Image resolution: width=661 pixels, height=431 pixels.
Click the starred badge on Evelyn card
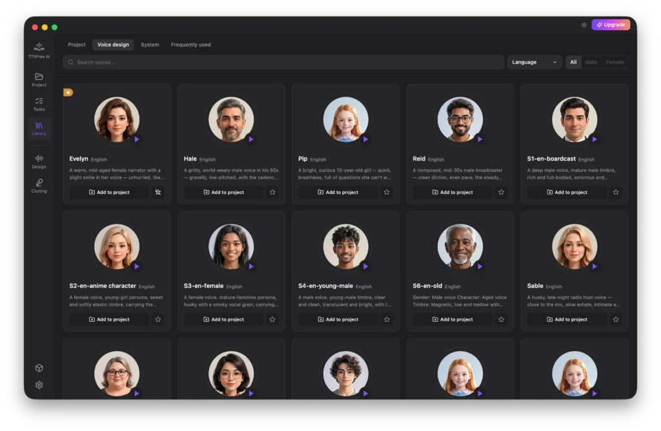pos(68,92)
